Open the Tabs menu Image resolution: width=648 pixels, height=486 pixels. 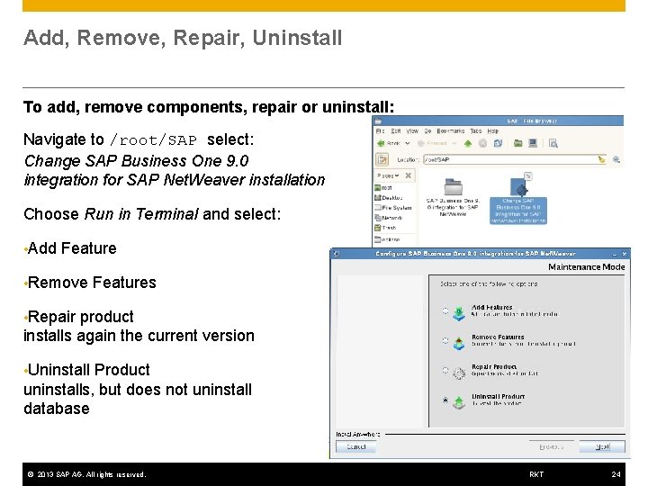[476, 131]
